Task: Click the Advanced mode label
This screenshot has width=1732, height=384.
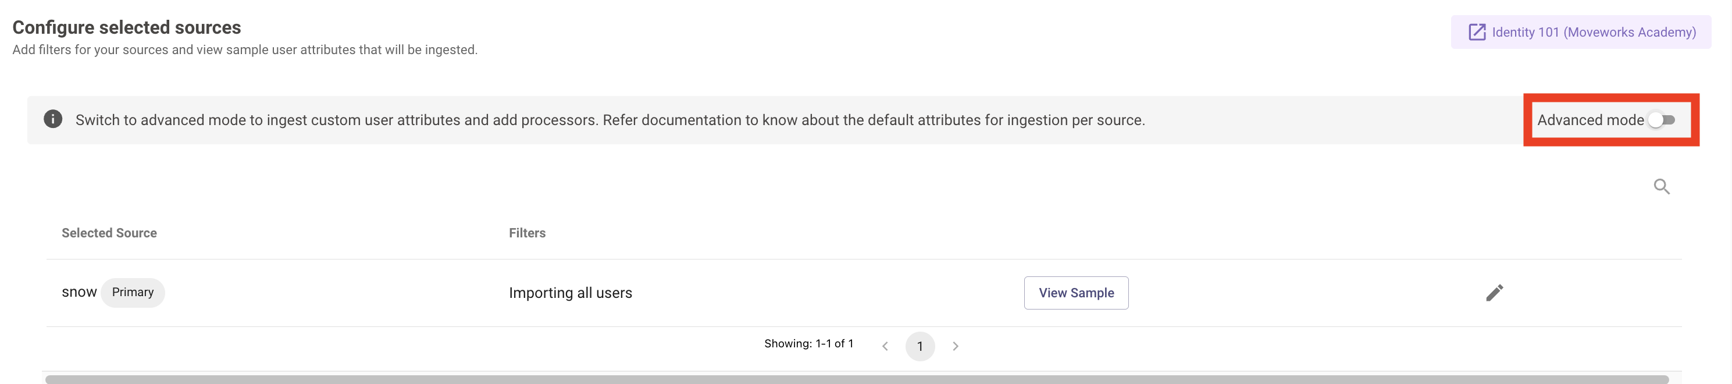Action: [x=1590, y=120]
